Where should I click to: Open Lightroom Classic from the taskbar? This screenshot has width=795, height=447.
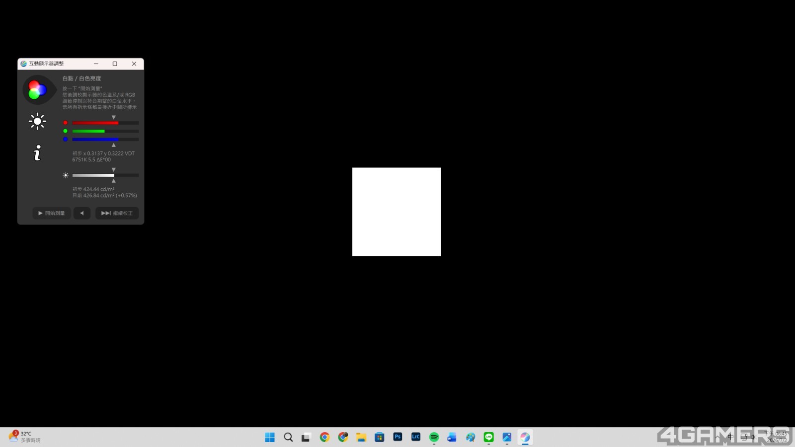click(x=416, y=437)
